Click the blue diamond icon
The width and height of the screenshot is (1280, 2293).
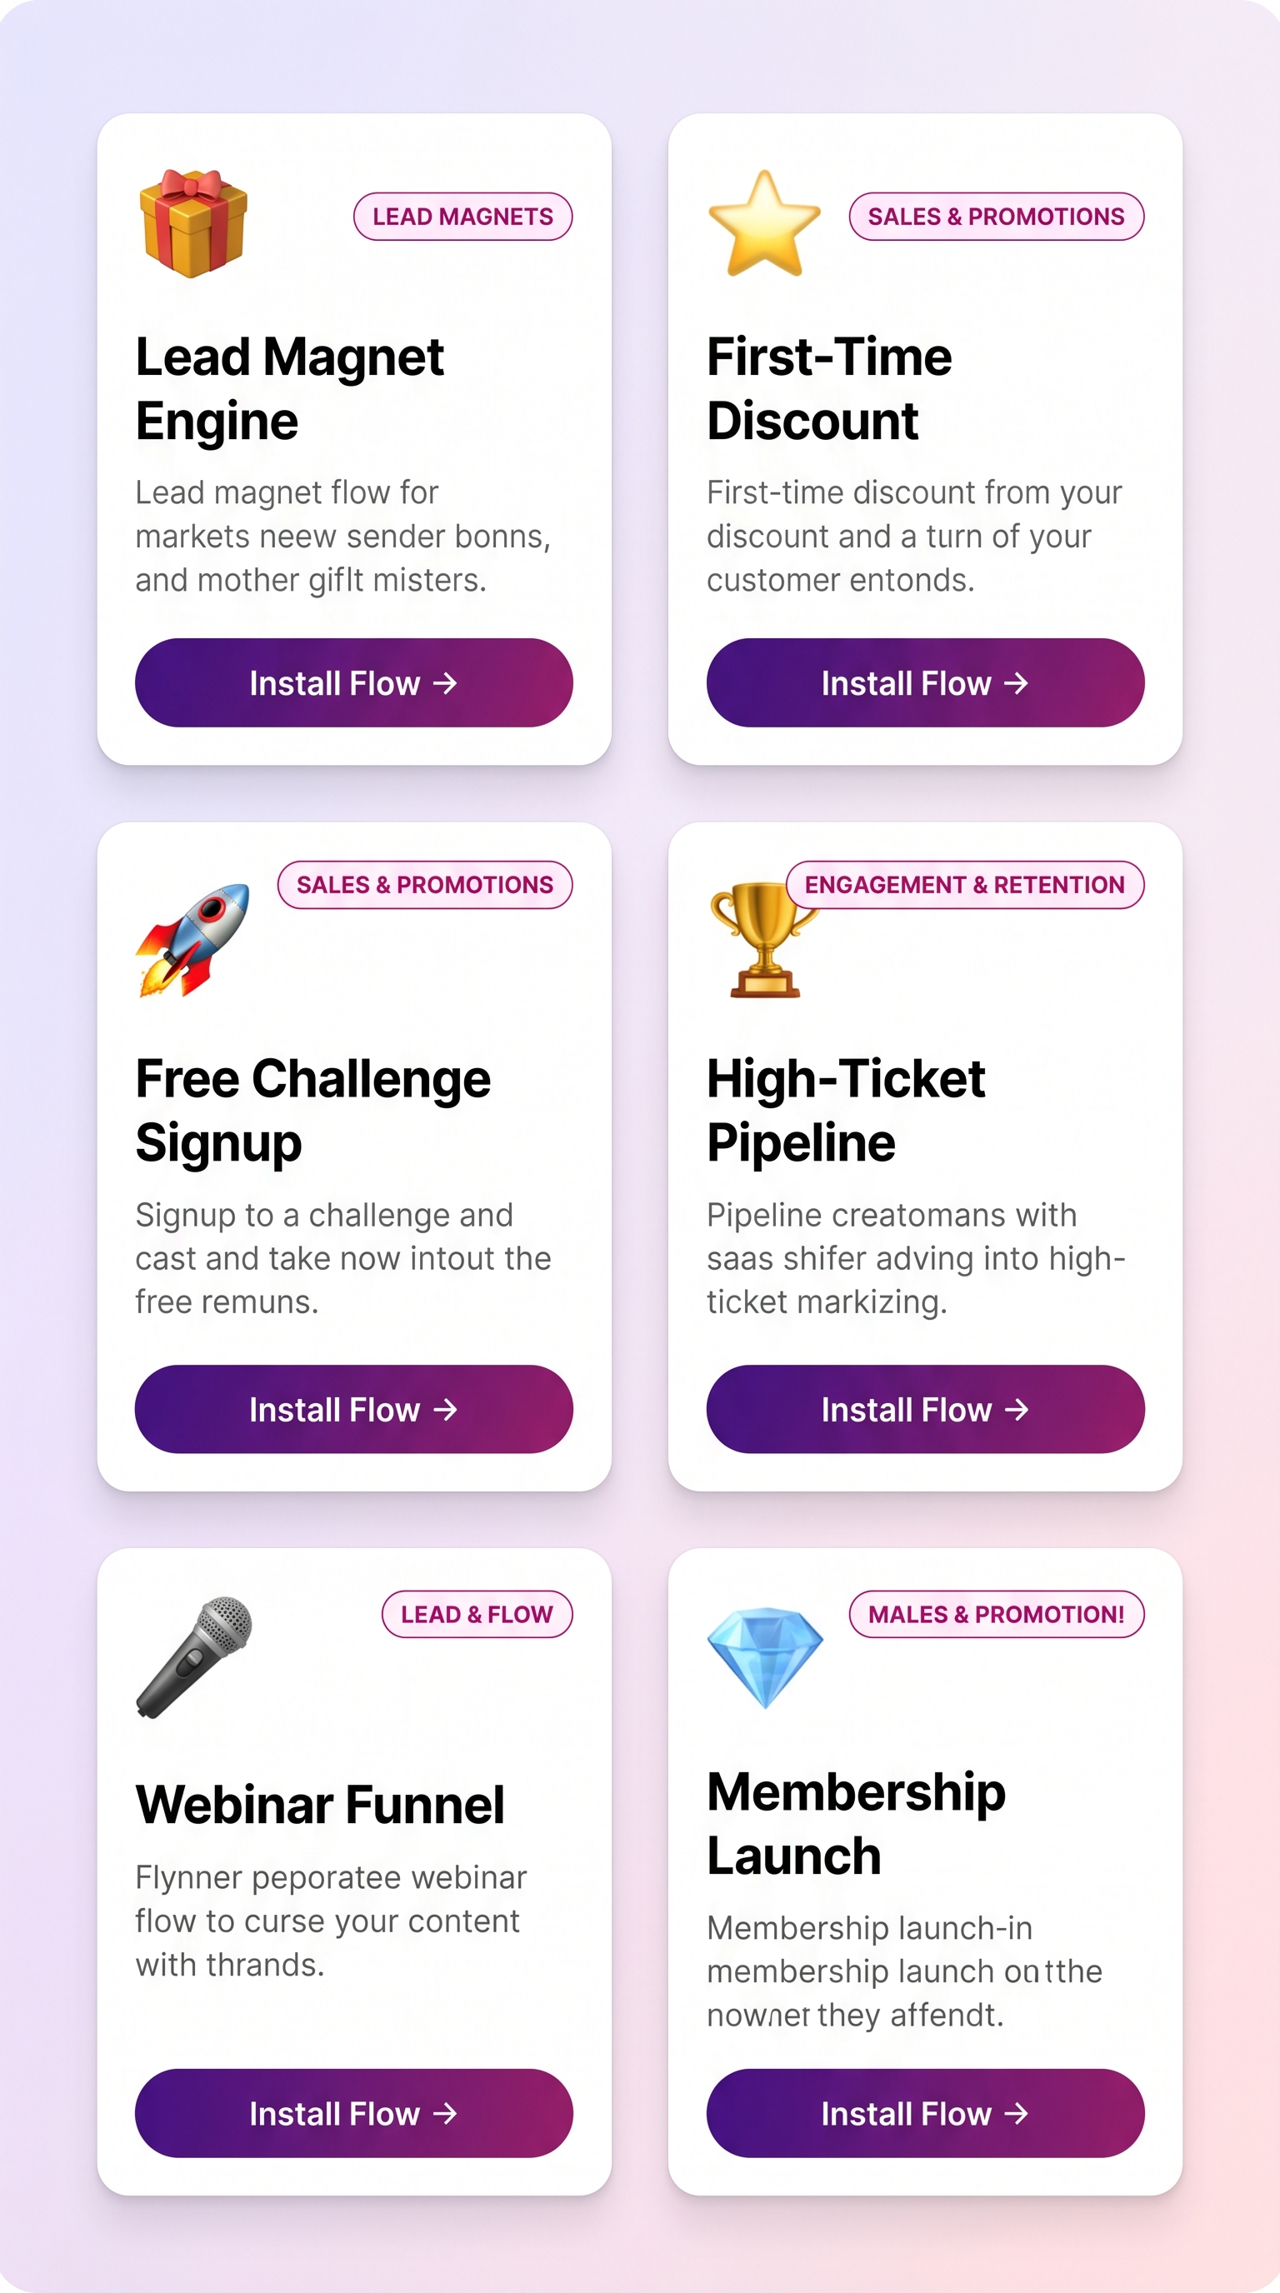pyautogui.click(x=765, y=1657)
